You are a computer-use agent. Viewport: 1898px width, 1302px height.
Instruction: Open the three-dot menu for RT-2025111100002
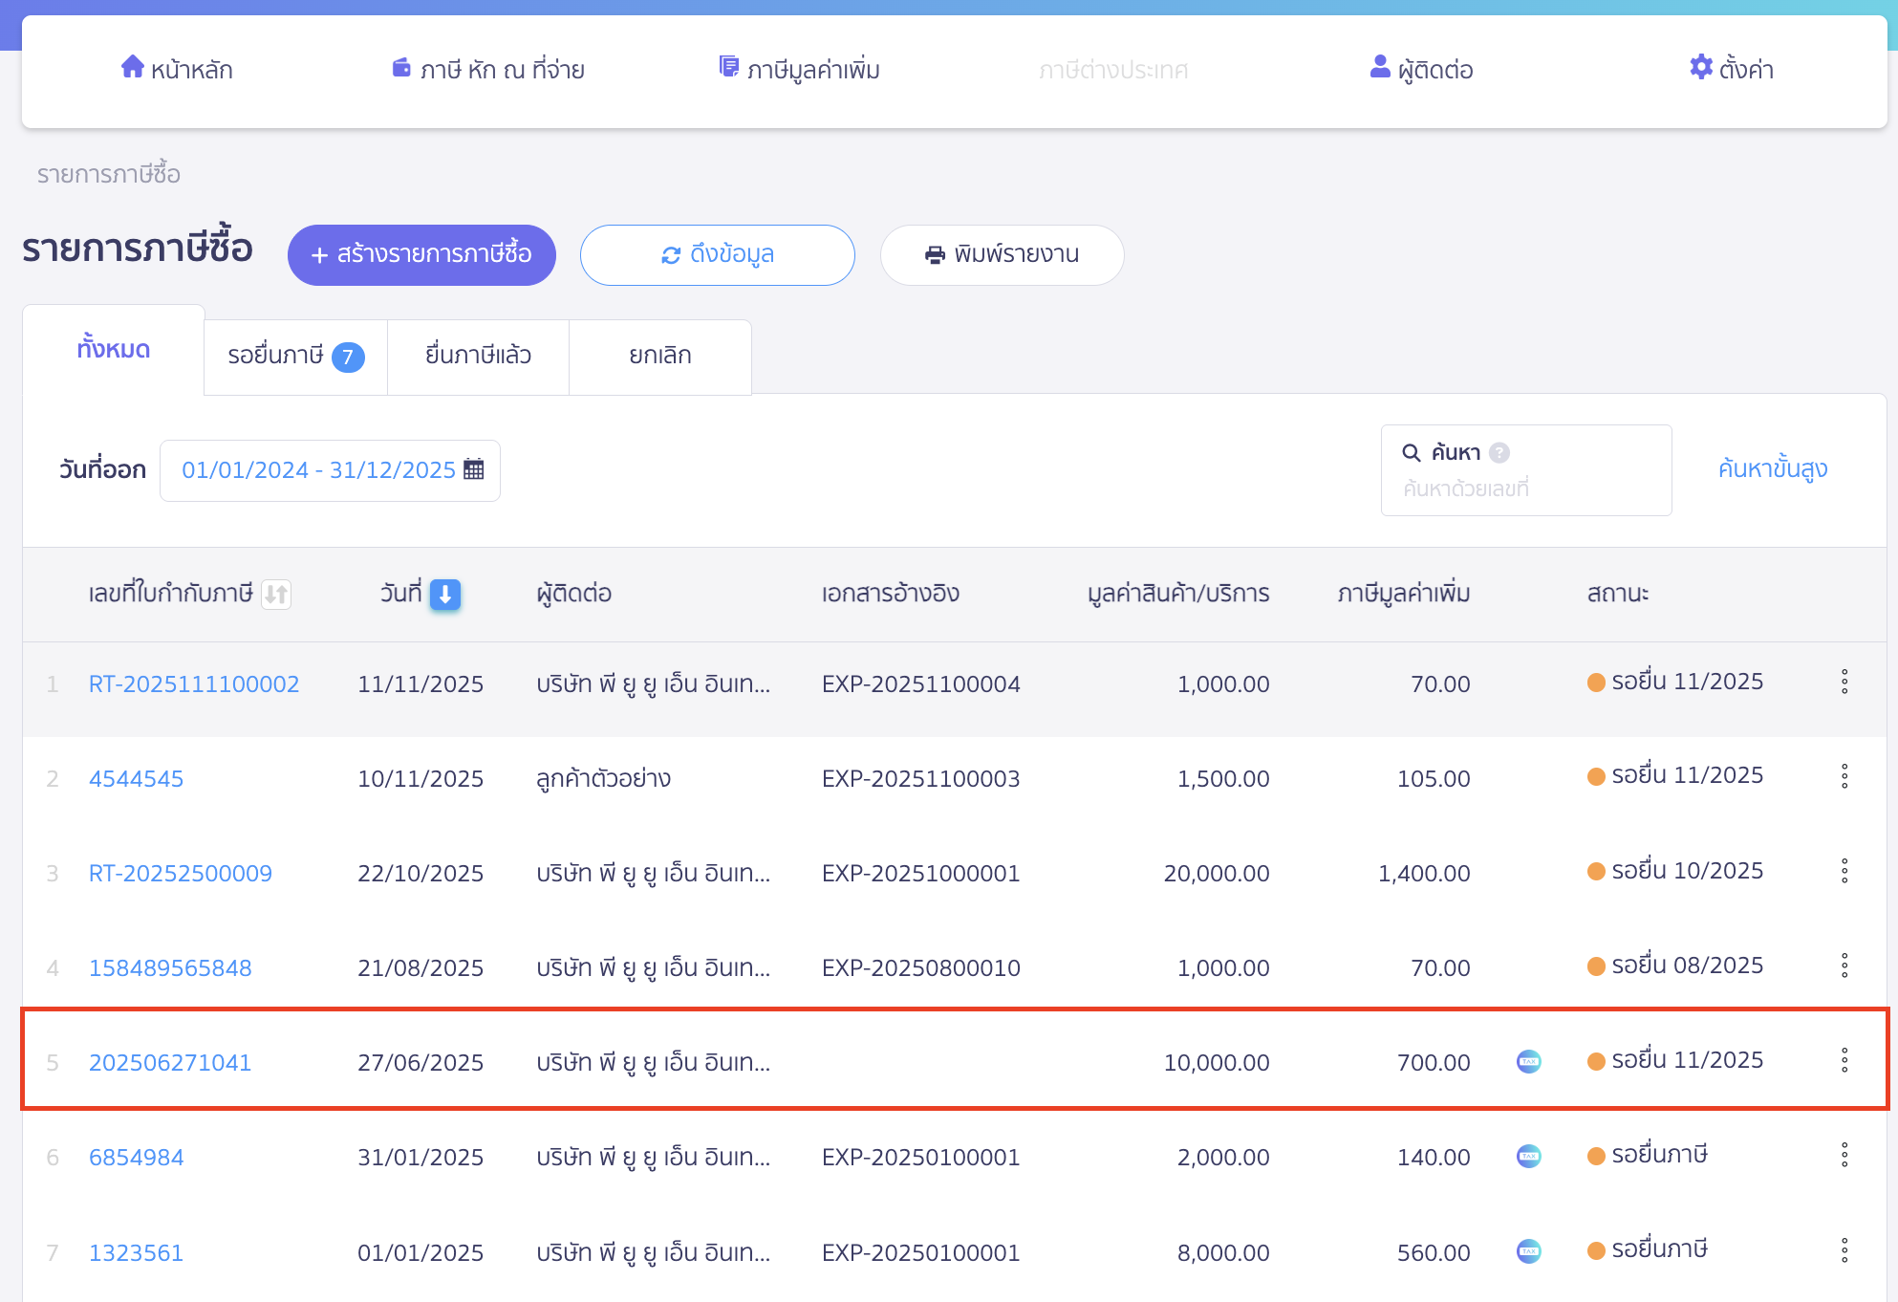point(1844,682)
